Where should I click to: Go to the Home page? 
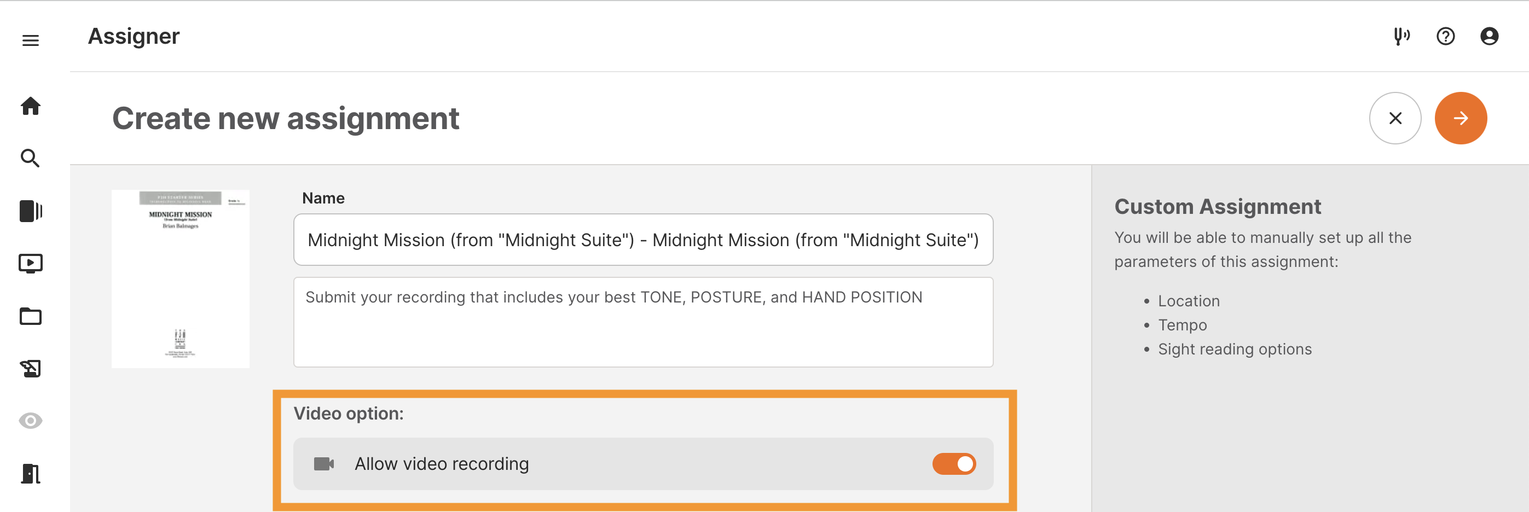(30, 106)
